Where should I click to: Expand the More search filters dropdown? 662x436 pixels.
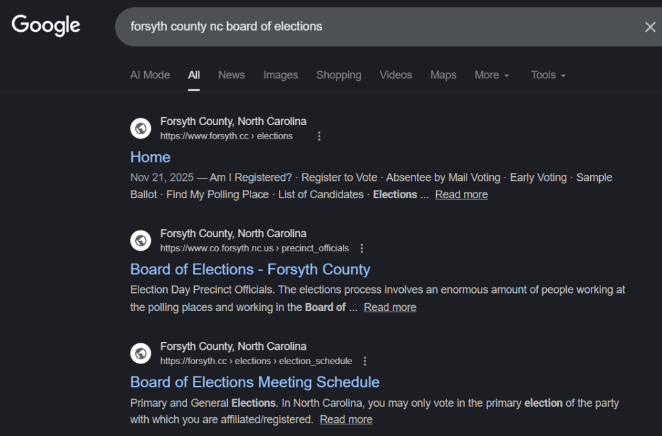[492, 75]
